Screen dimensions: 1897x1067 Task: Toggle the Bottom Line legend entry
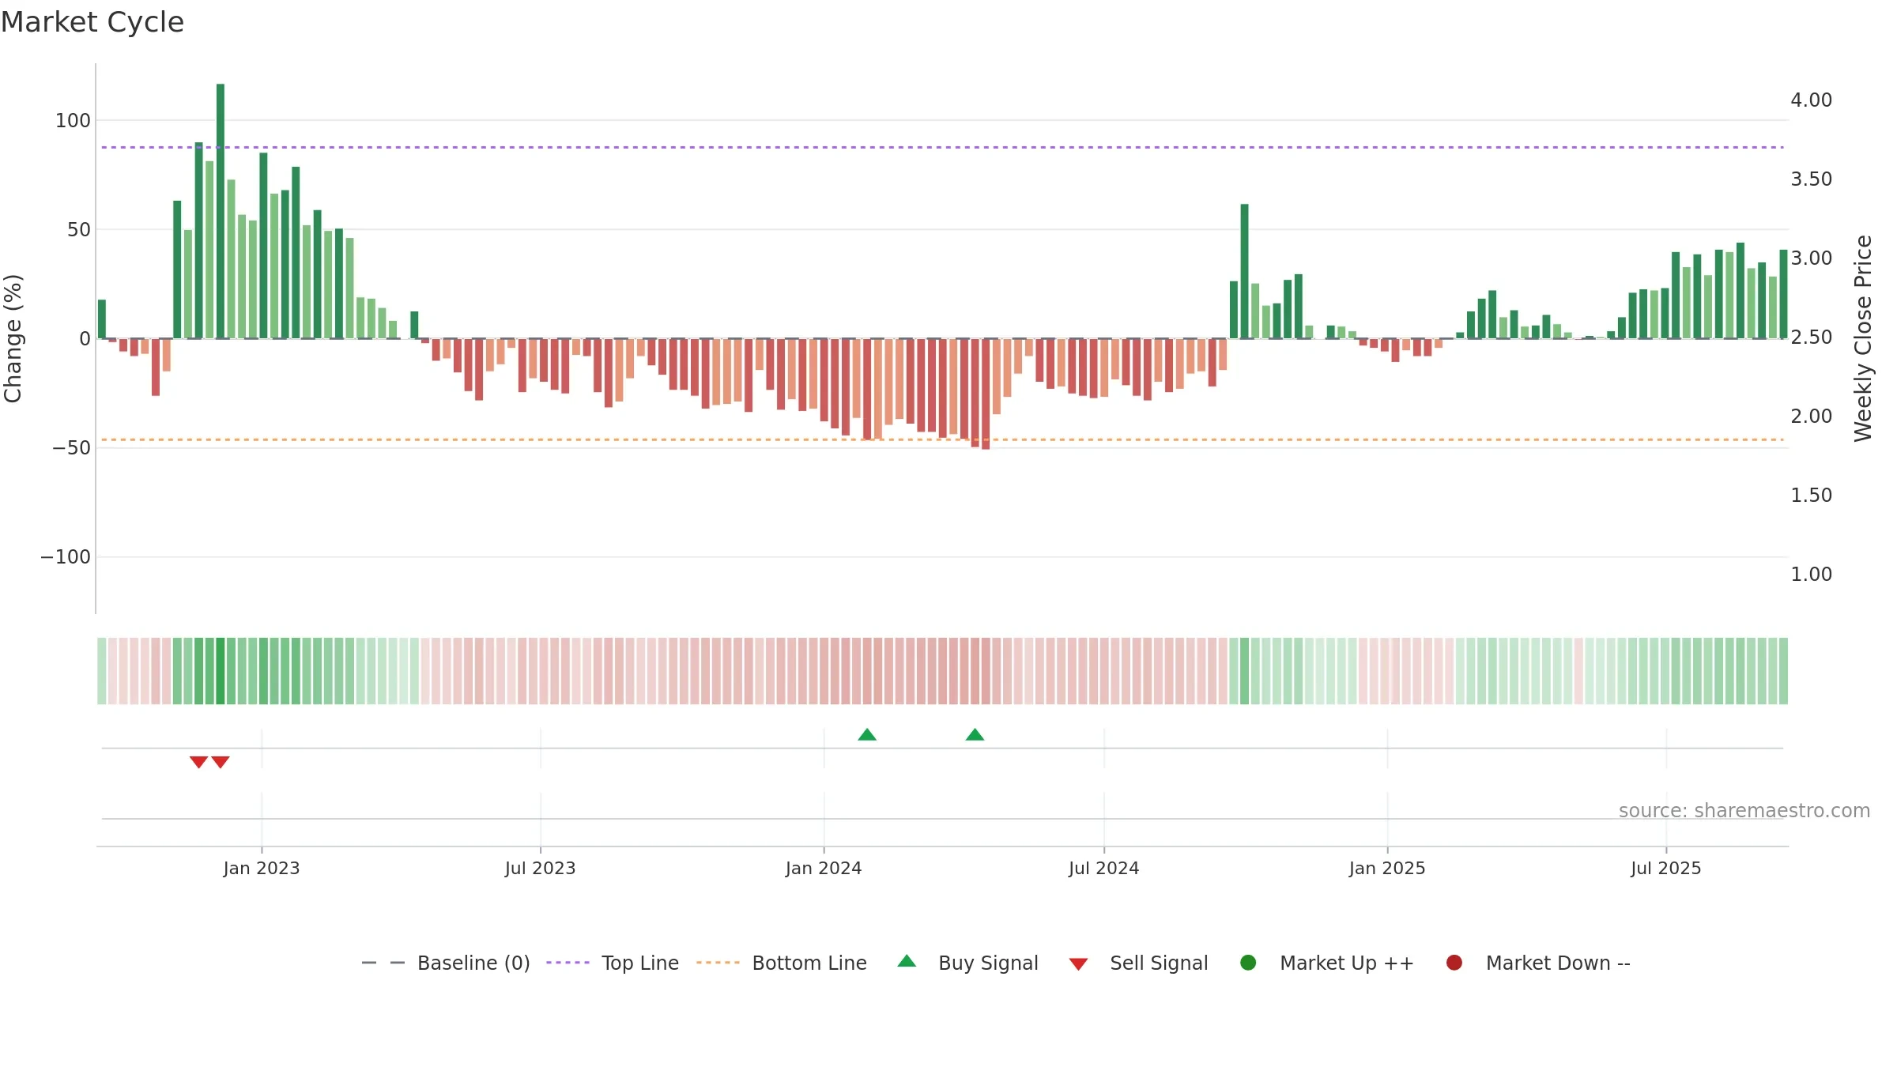tap(782, 963)
